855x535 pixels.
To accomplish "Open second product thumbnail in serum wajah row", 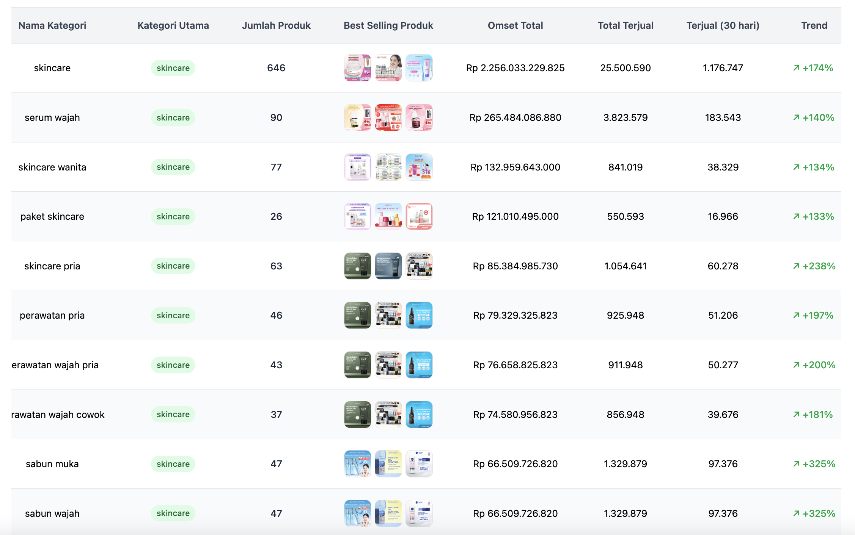I will [388, 117].
